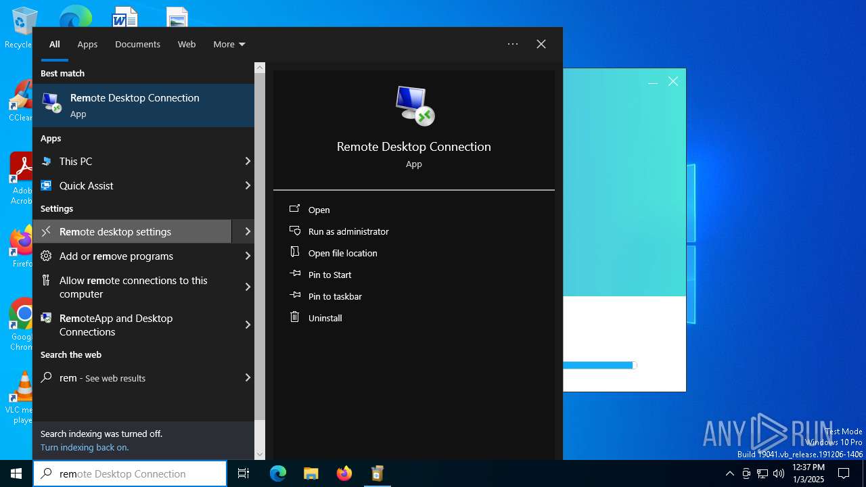Choose Open file location action
Image resolution: width=866 pixels, height=487 pixels.
click(342, 253)
